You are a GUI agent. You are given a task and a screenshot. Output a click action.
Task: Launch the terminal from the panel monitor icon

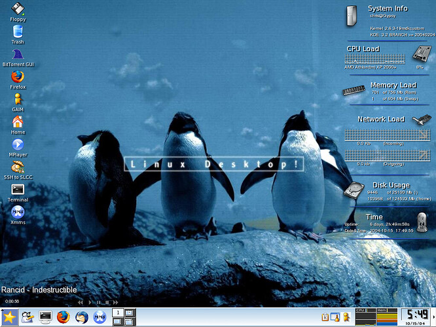click(46, 317)
